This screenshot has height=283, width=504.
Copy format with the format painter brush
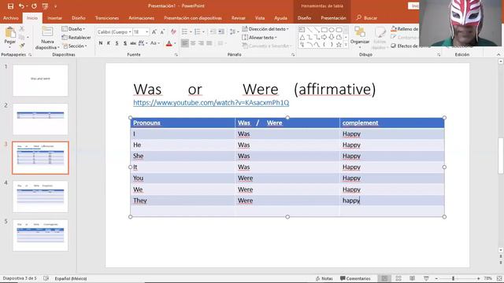tap(21, 46)
